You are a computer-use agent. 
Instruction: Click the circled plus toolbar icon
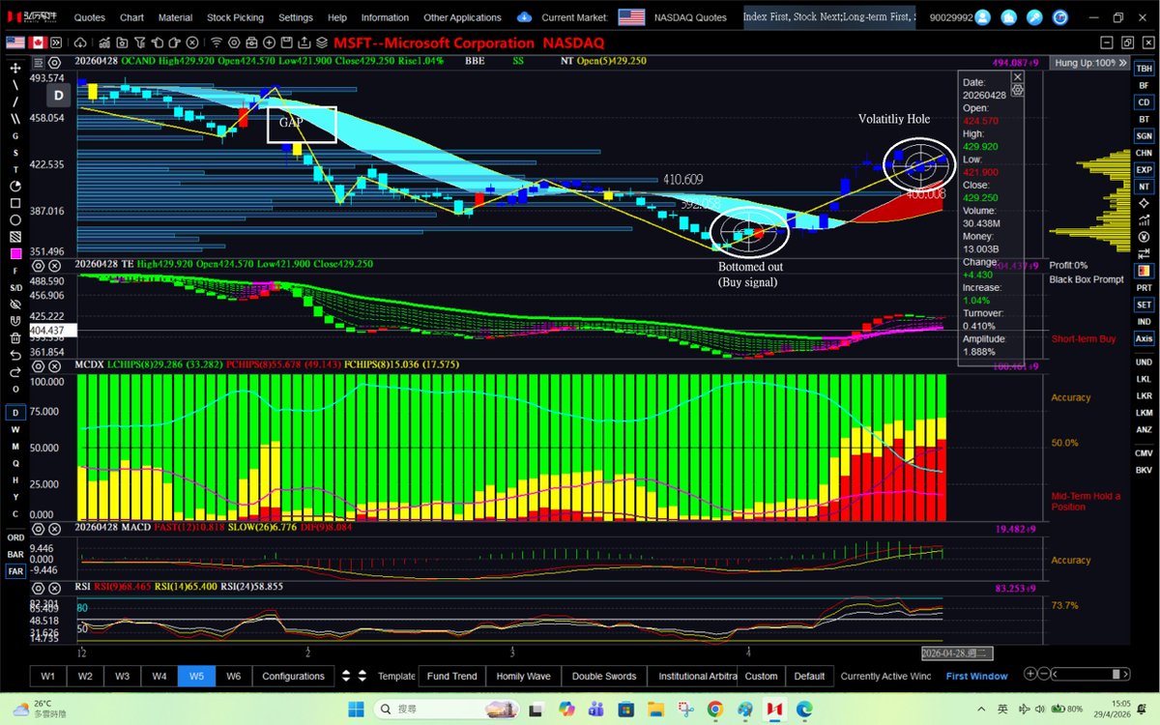click(x=269, y=43)
